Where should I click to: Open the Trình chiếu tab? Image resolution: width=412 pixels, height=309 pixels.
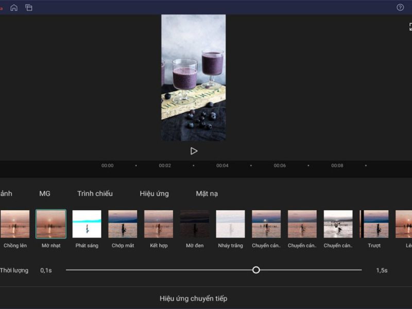pos(95,194)
